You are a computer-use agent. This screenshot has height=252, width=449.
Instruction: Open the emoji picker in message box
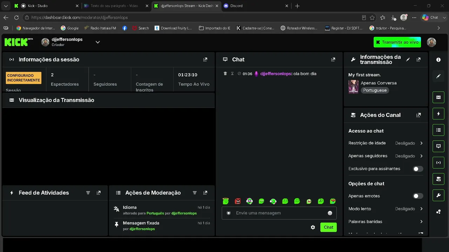(330, 213)
